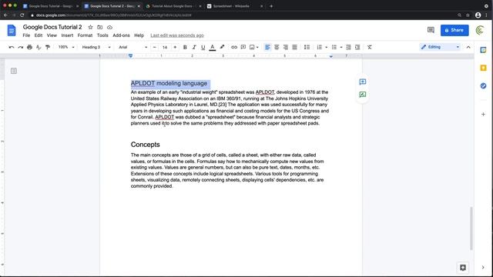
Task: Expand the bulleted list style arrow
Action: pyautogui.click(x=341, y=47)
